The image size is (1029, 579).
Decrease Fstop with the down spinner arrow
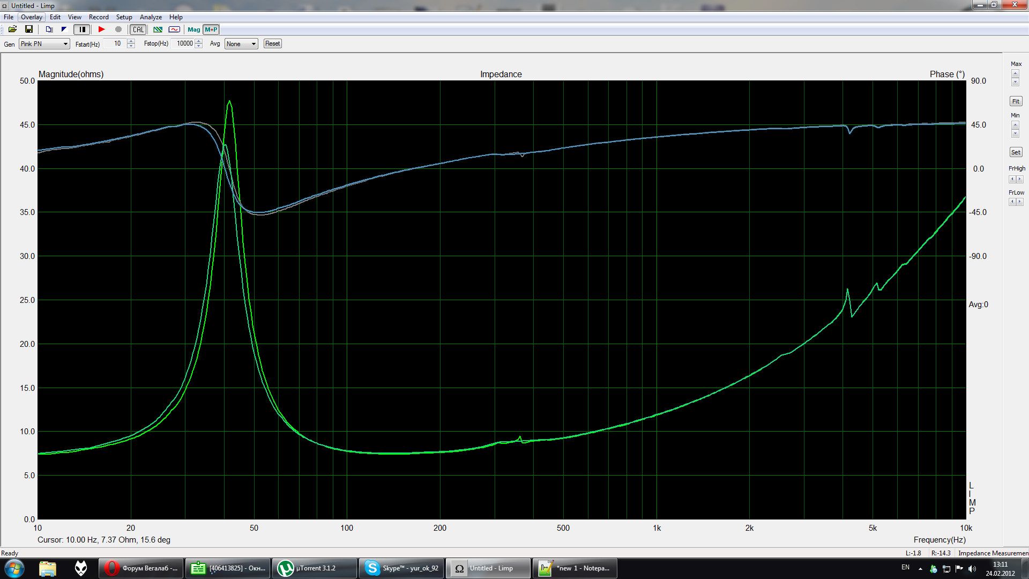(x=199, y=46)
